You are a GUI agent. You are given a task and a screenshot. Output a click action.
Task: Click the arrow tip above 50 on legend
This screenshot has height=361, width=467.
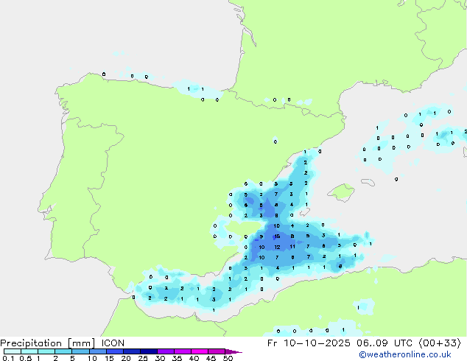click(x=233, y=351)
